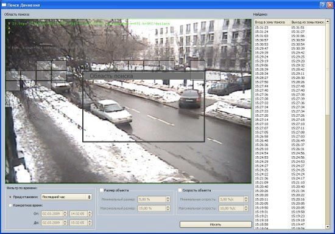Click stepper of От date field
This screenshot has height=234, width=335.
coord(65,213)
